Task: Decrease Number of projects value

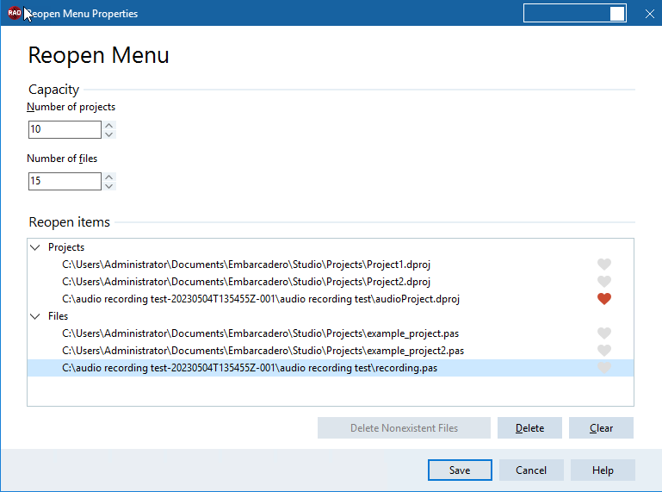Action: click(x=109, y=134)
